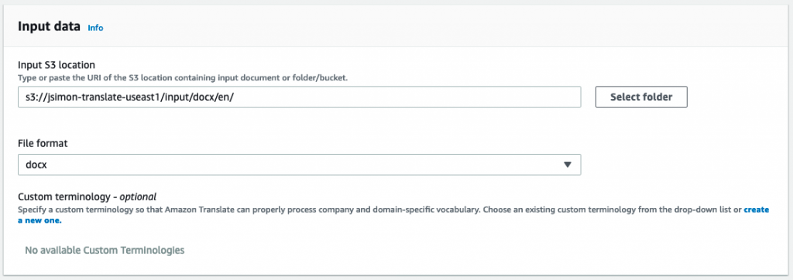Click the italic 'optional' word

click(x=138, y=196)
